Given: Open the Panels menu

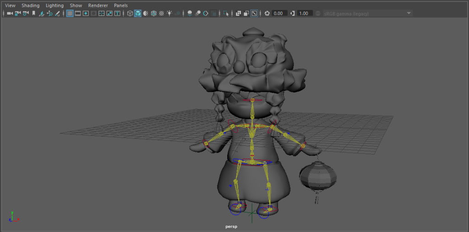Looking at the screenshot, I should click(120, 6).
